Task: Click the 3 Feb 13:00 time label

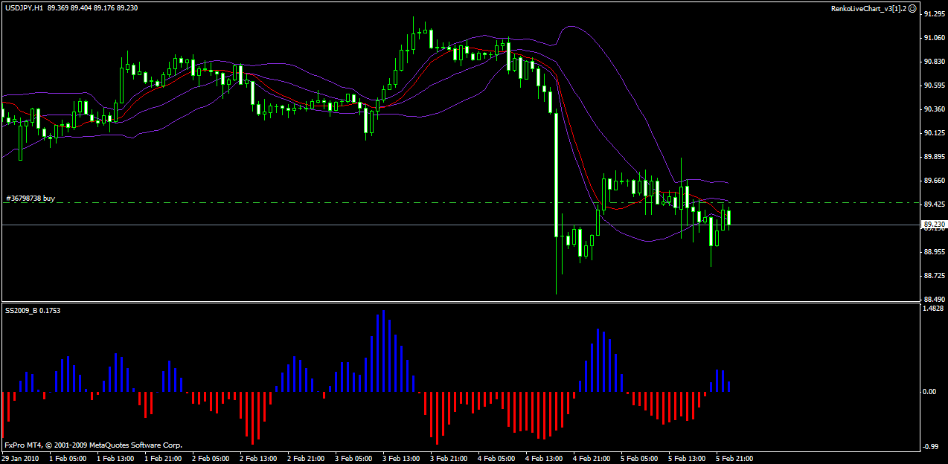Action: coord(403,458)
